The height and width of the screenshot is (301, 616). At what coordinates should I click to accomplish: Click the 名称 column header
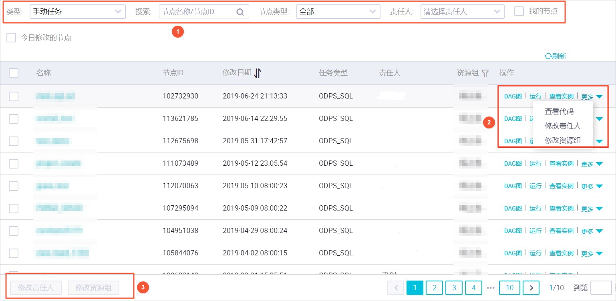pyautogui.click(x=44, y=73)
